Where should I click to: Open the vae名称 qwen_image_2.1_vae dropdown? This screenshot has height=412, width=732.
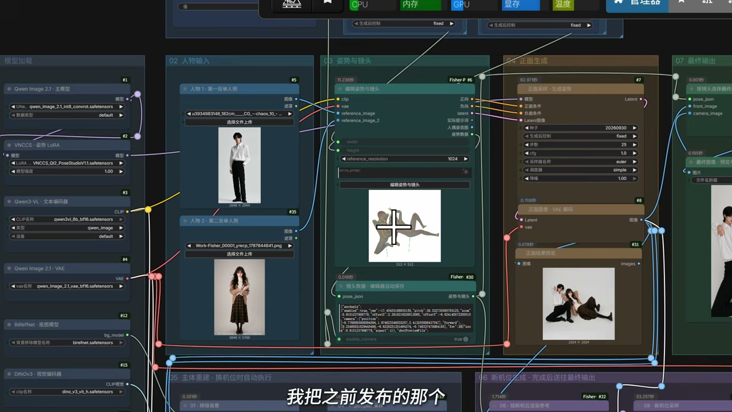coord(67,286)
